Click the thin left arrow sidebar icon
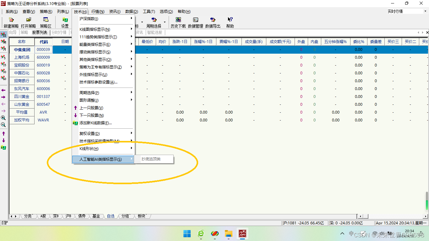This screenshot has height=241, width=429. point(3,104)
